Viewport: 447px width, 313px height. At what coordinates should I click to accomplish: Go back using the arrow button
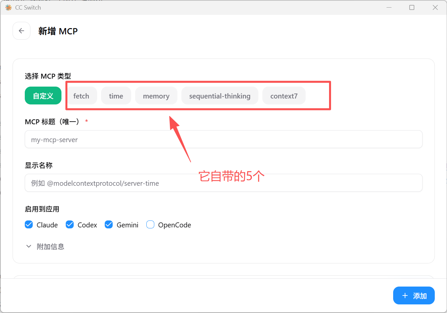tap(21, 31)
